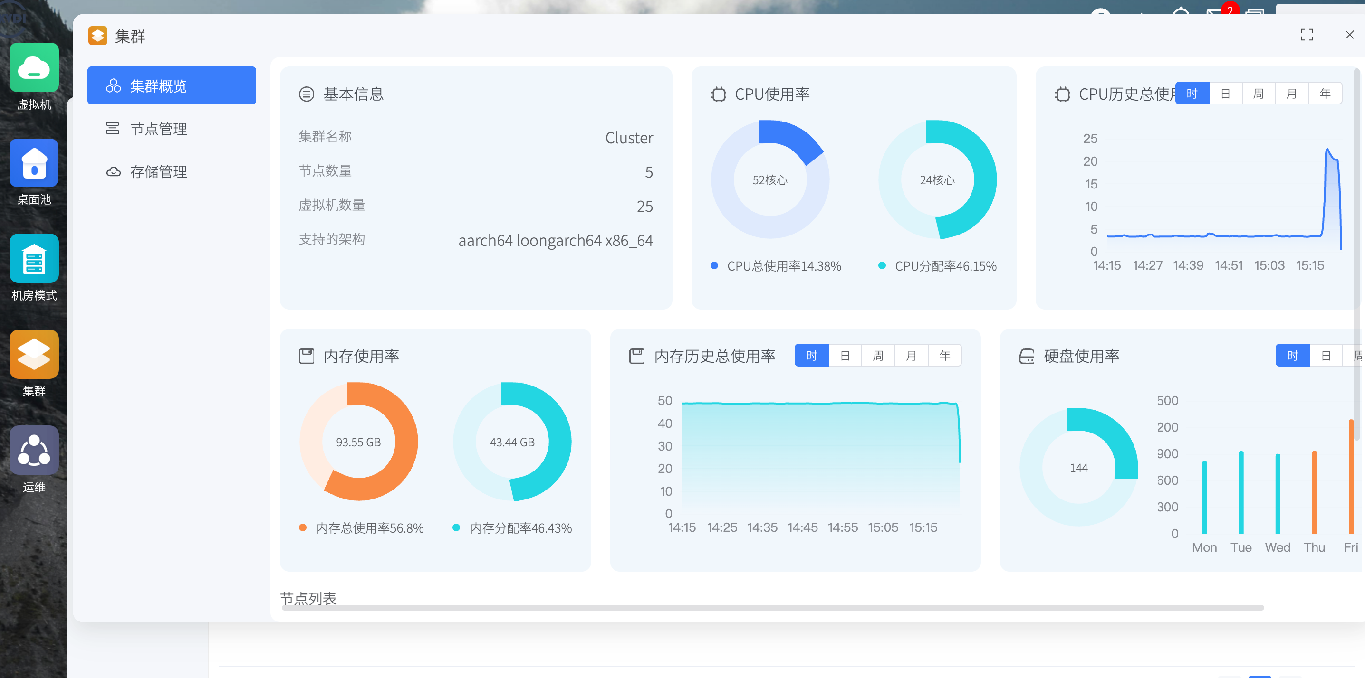Toggle CPU分配率46.15% legend item
This screenshot has height=678, width=1365.
(938, 266)
